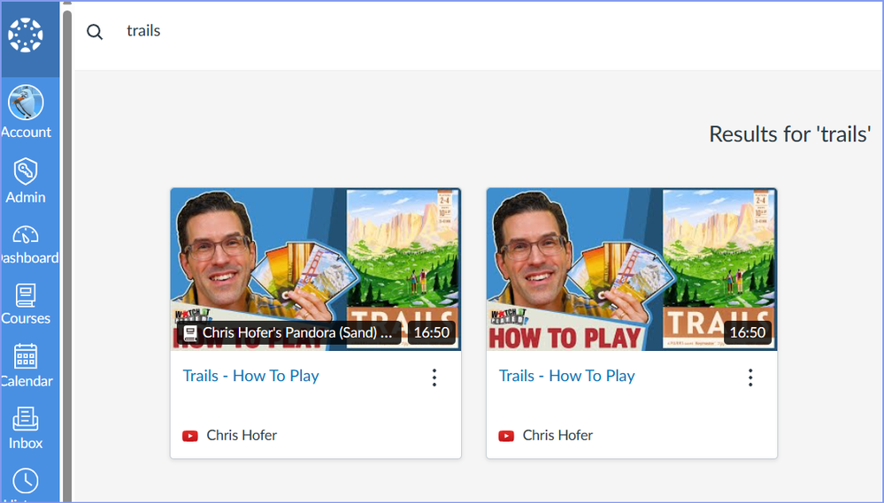
Task: Click the YouTube icon on second card
Action: click(x=506, y=436)
